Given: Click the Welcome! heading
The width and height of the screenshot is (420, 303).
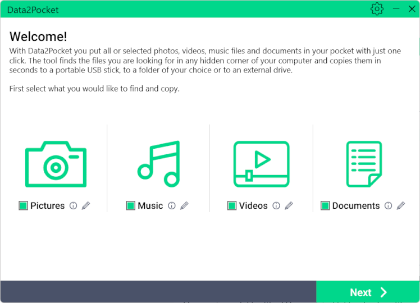Looking at the screenshot, I should 38,36.
